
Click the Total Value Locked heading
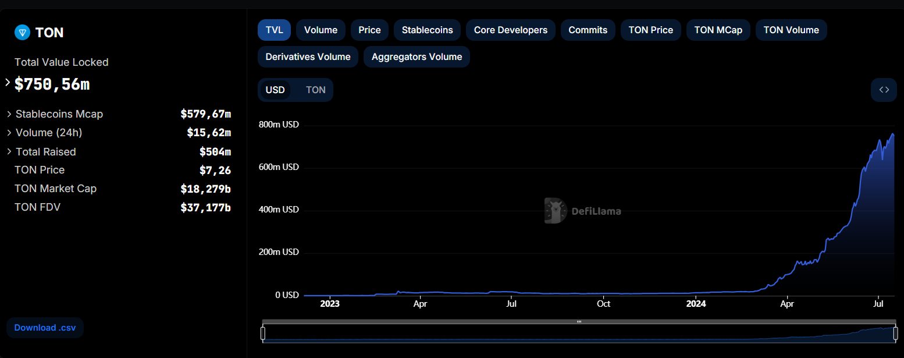(x=62, y=62)
